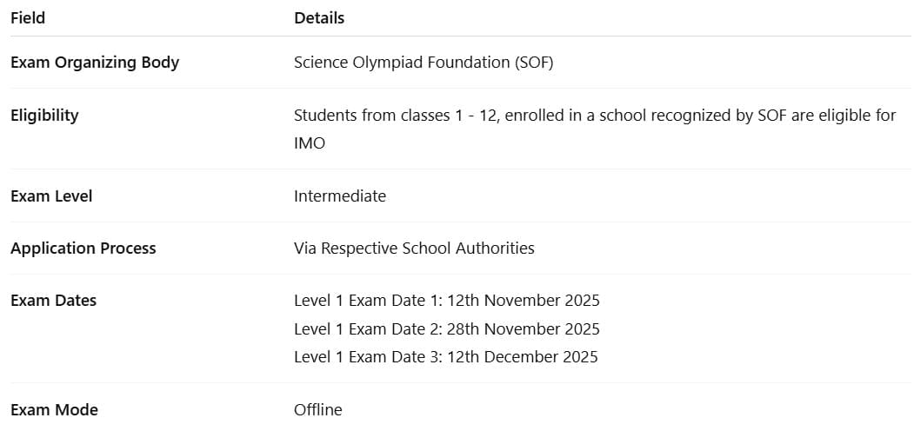Click the 12th November 2025 date
Image resolution: width=914 pixels, height=431 pixels.
pos(524,301)
